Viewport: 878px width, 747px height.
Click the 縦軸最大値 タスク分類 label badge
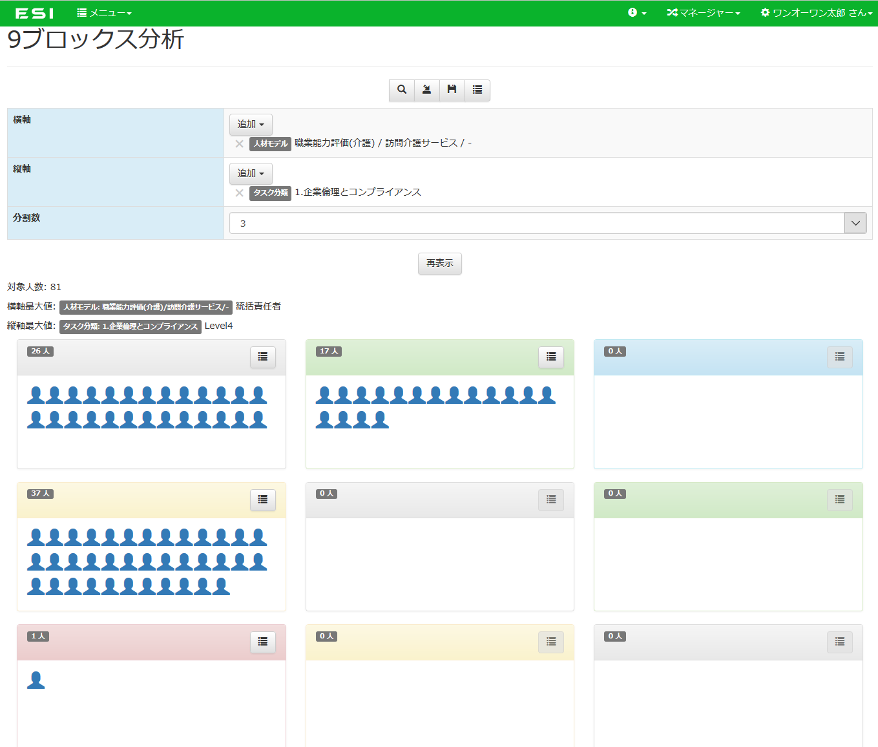point(131,326)
